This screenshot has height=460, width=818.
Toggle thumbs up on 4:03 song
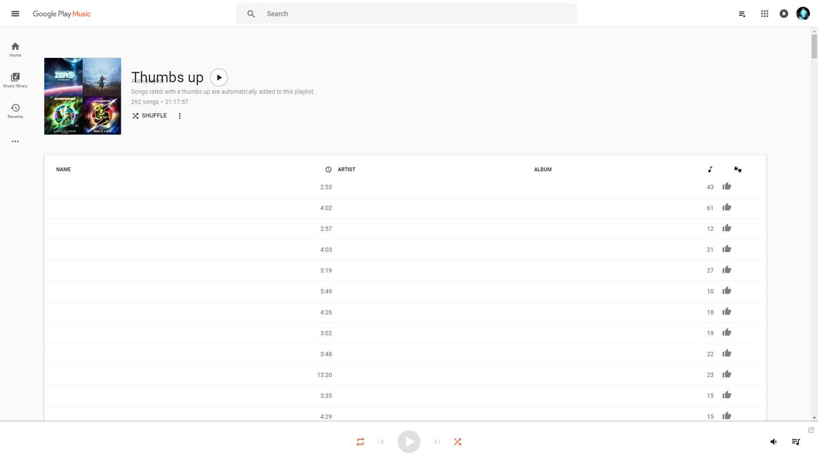[727, 249]
